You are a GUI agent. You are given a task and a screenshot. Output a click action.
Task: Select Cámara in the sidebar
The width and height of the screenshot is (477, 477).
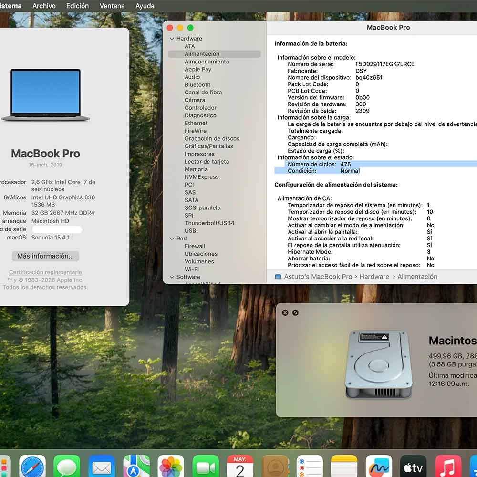[195, 100]
